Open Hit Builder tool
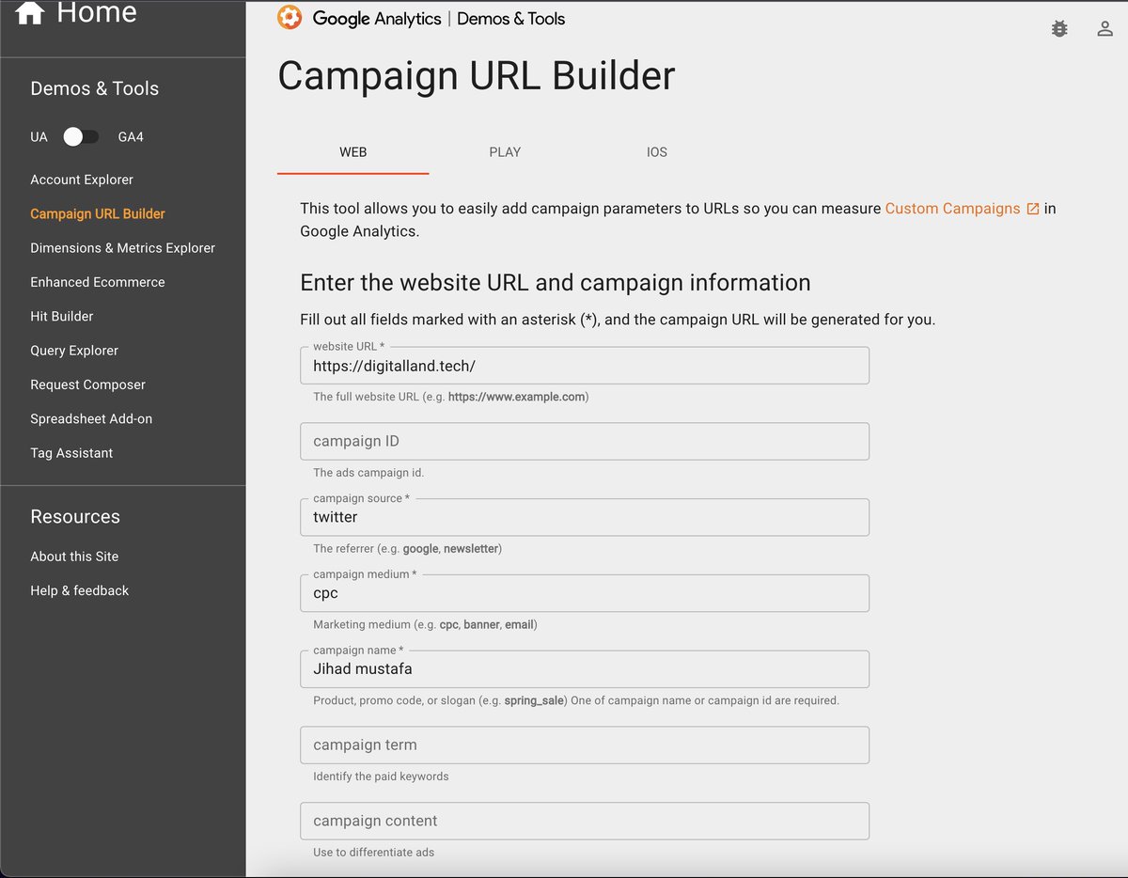 [62, 316]
